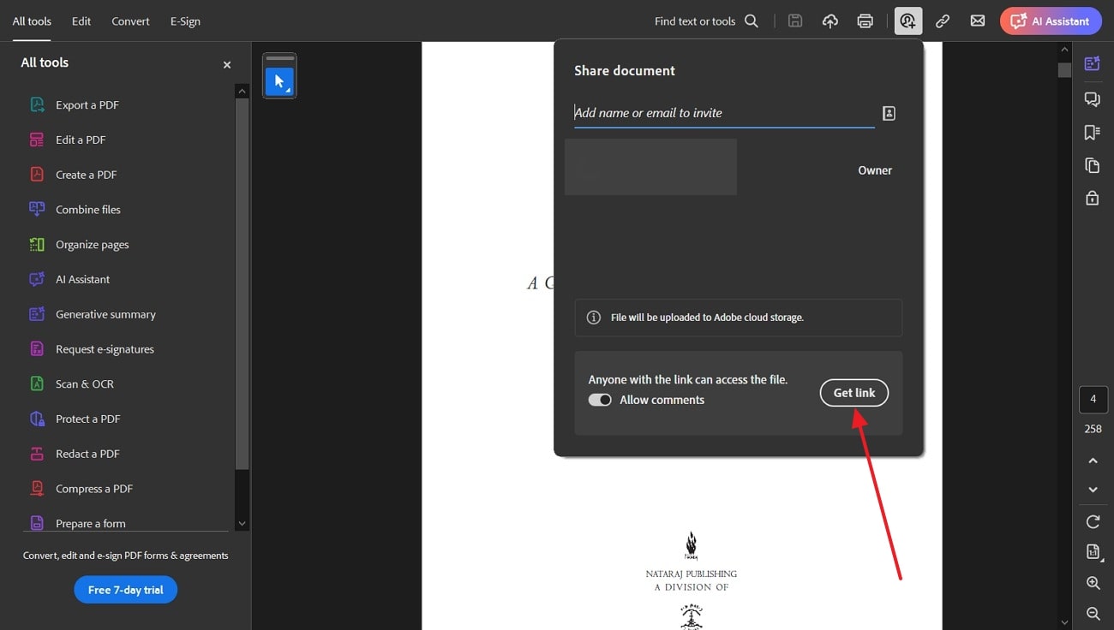Click the copy link icon in top toolbar
This screenshot has width=1114, height=630.
click(x=943, y=21)
